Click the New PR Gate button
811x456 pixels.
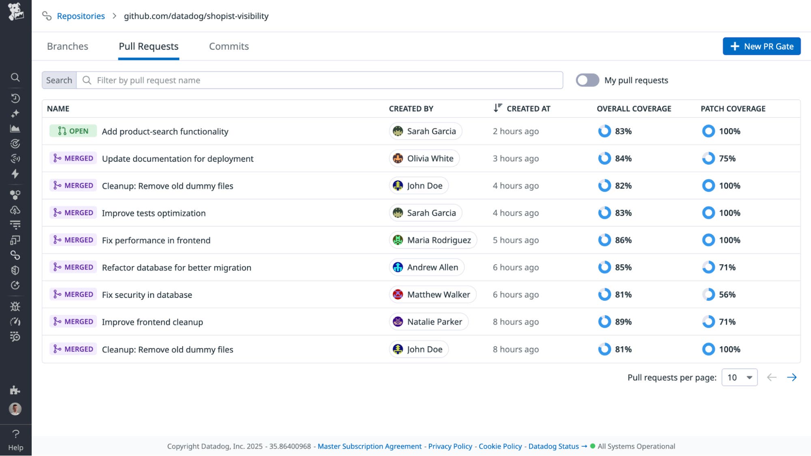click(762, 46)
